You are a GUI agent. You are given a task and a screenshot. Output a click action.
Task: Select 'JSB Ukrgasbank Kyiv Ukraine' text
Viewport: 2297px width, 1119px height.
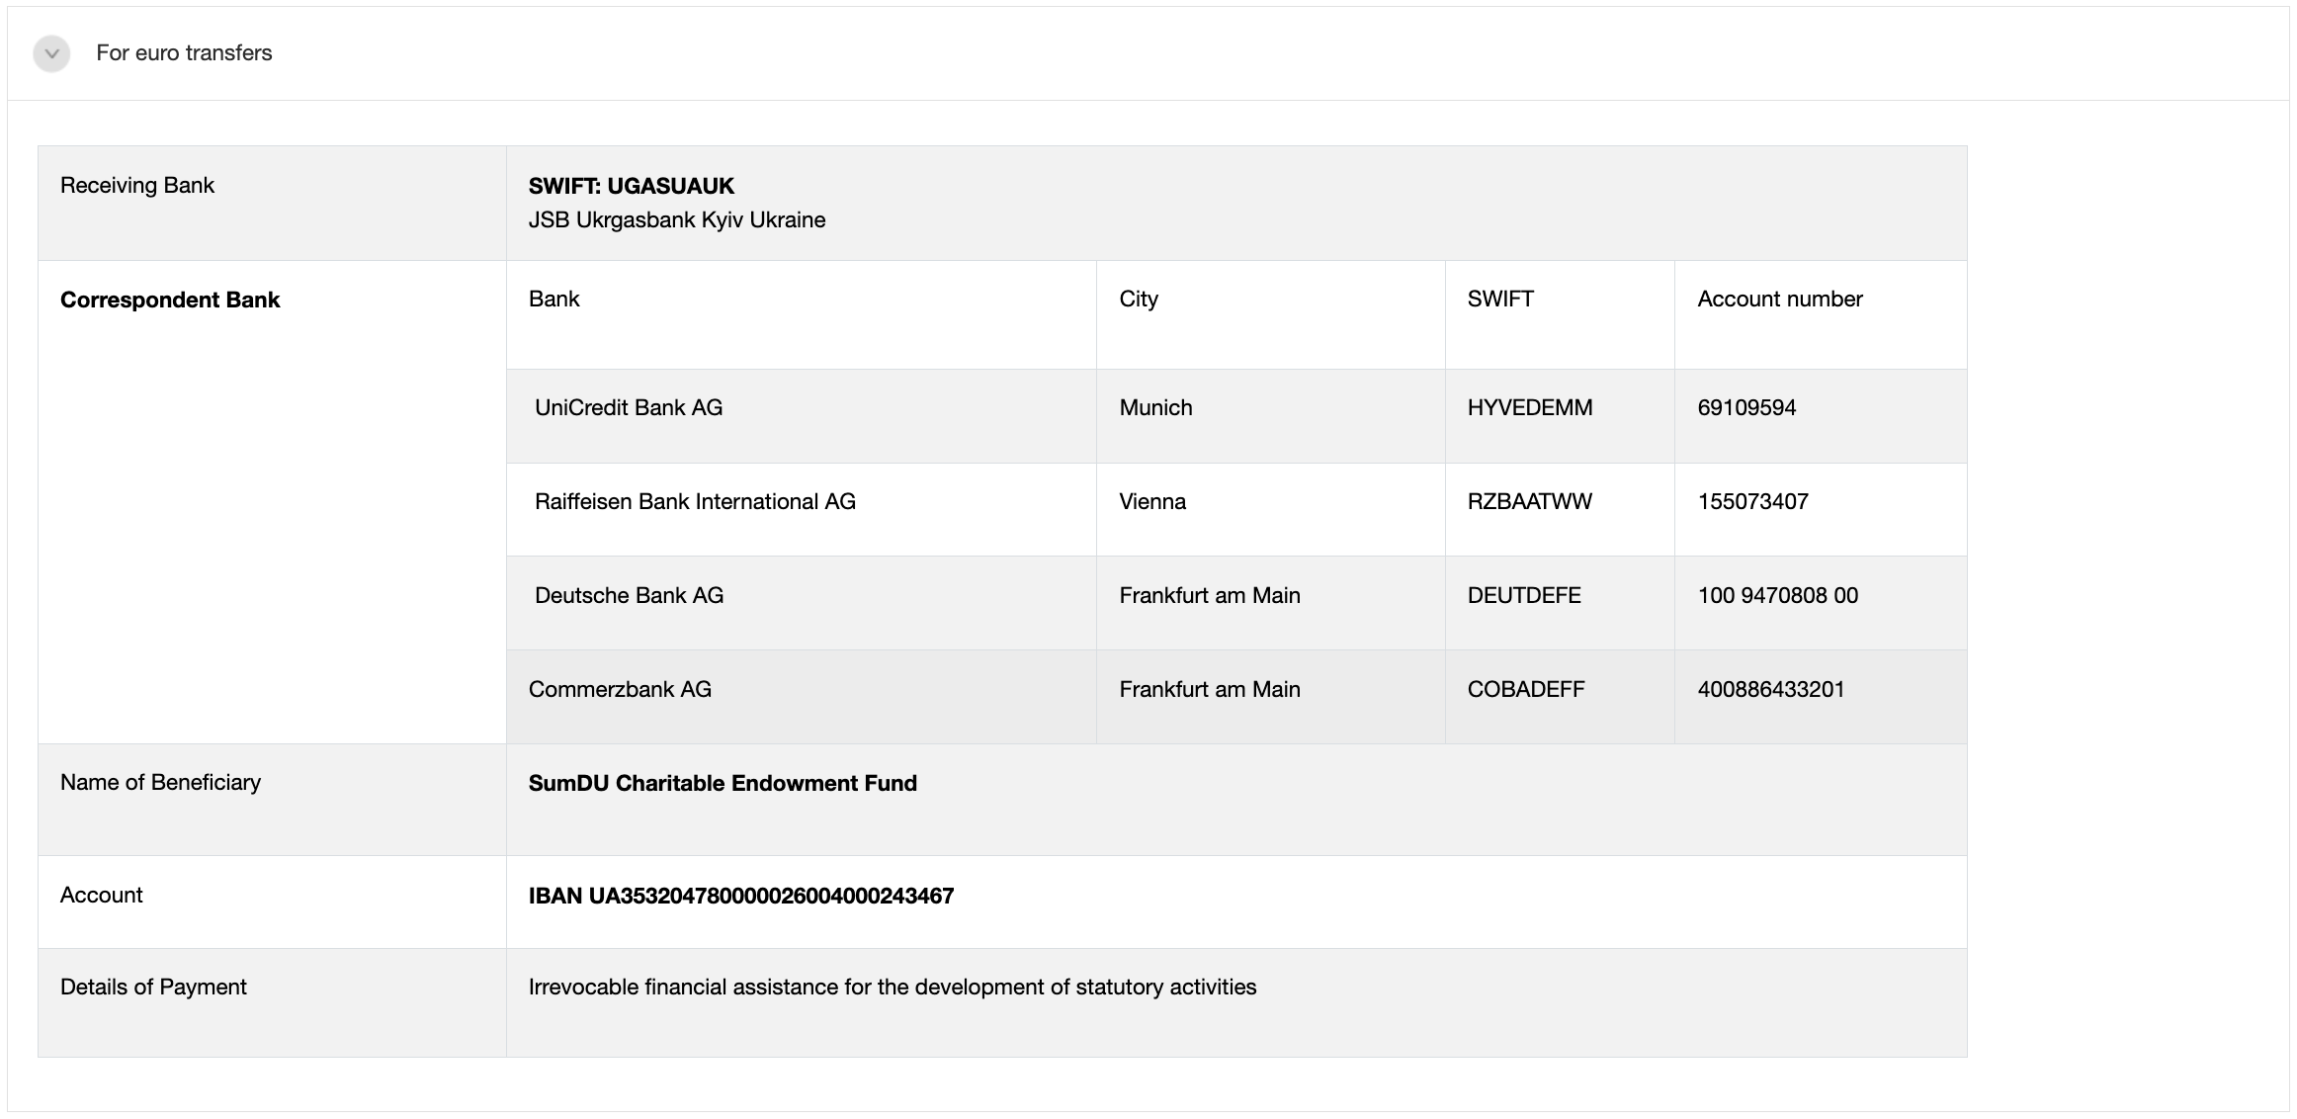677,219
